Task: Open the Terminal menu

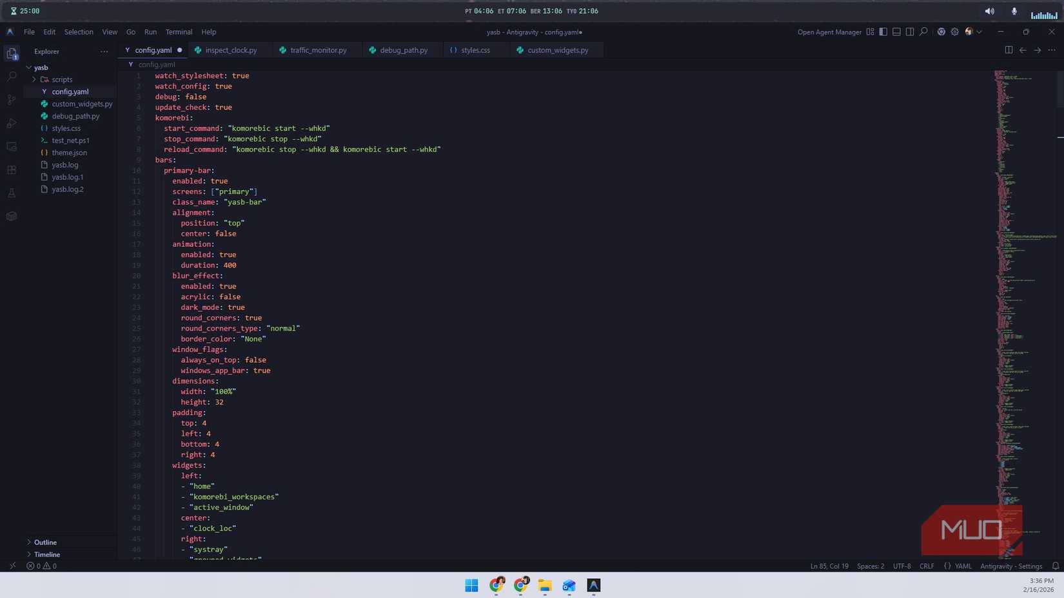Action: [x=179, y=32]
